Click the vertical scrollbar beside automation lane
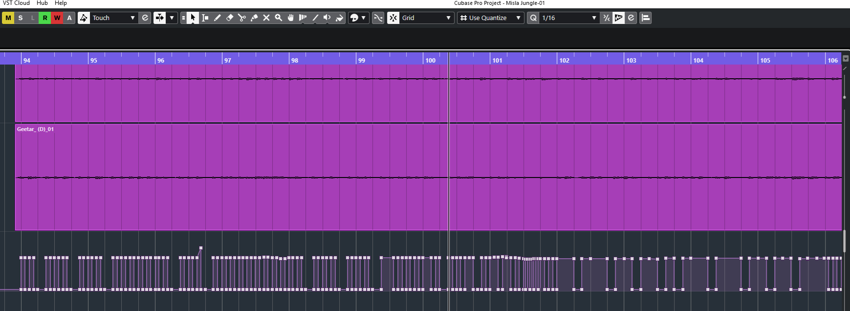The image size is (850, 311). tap(844, 242)
